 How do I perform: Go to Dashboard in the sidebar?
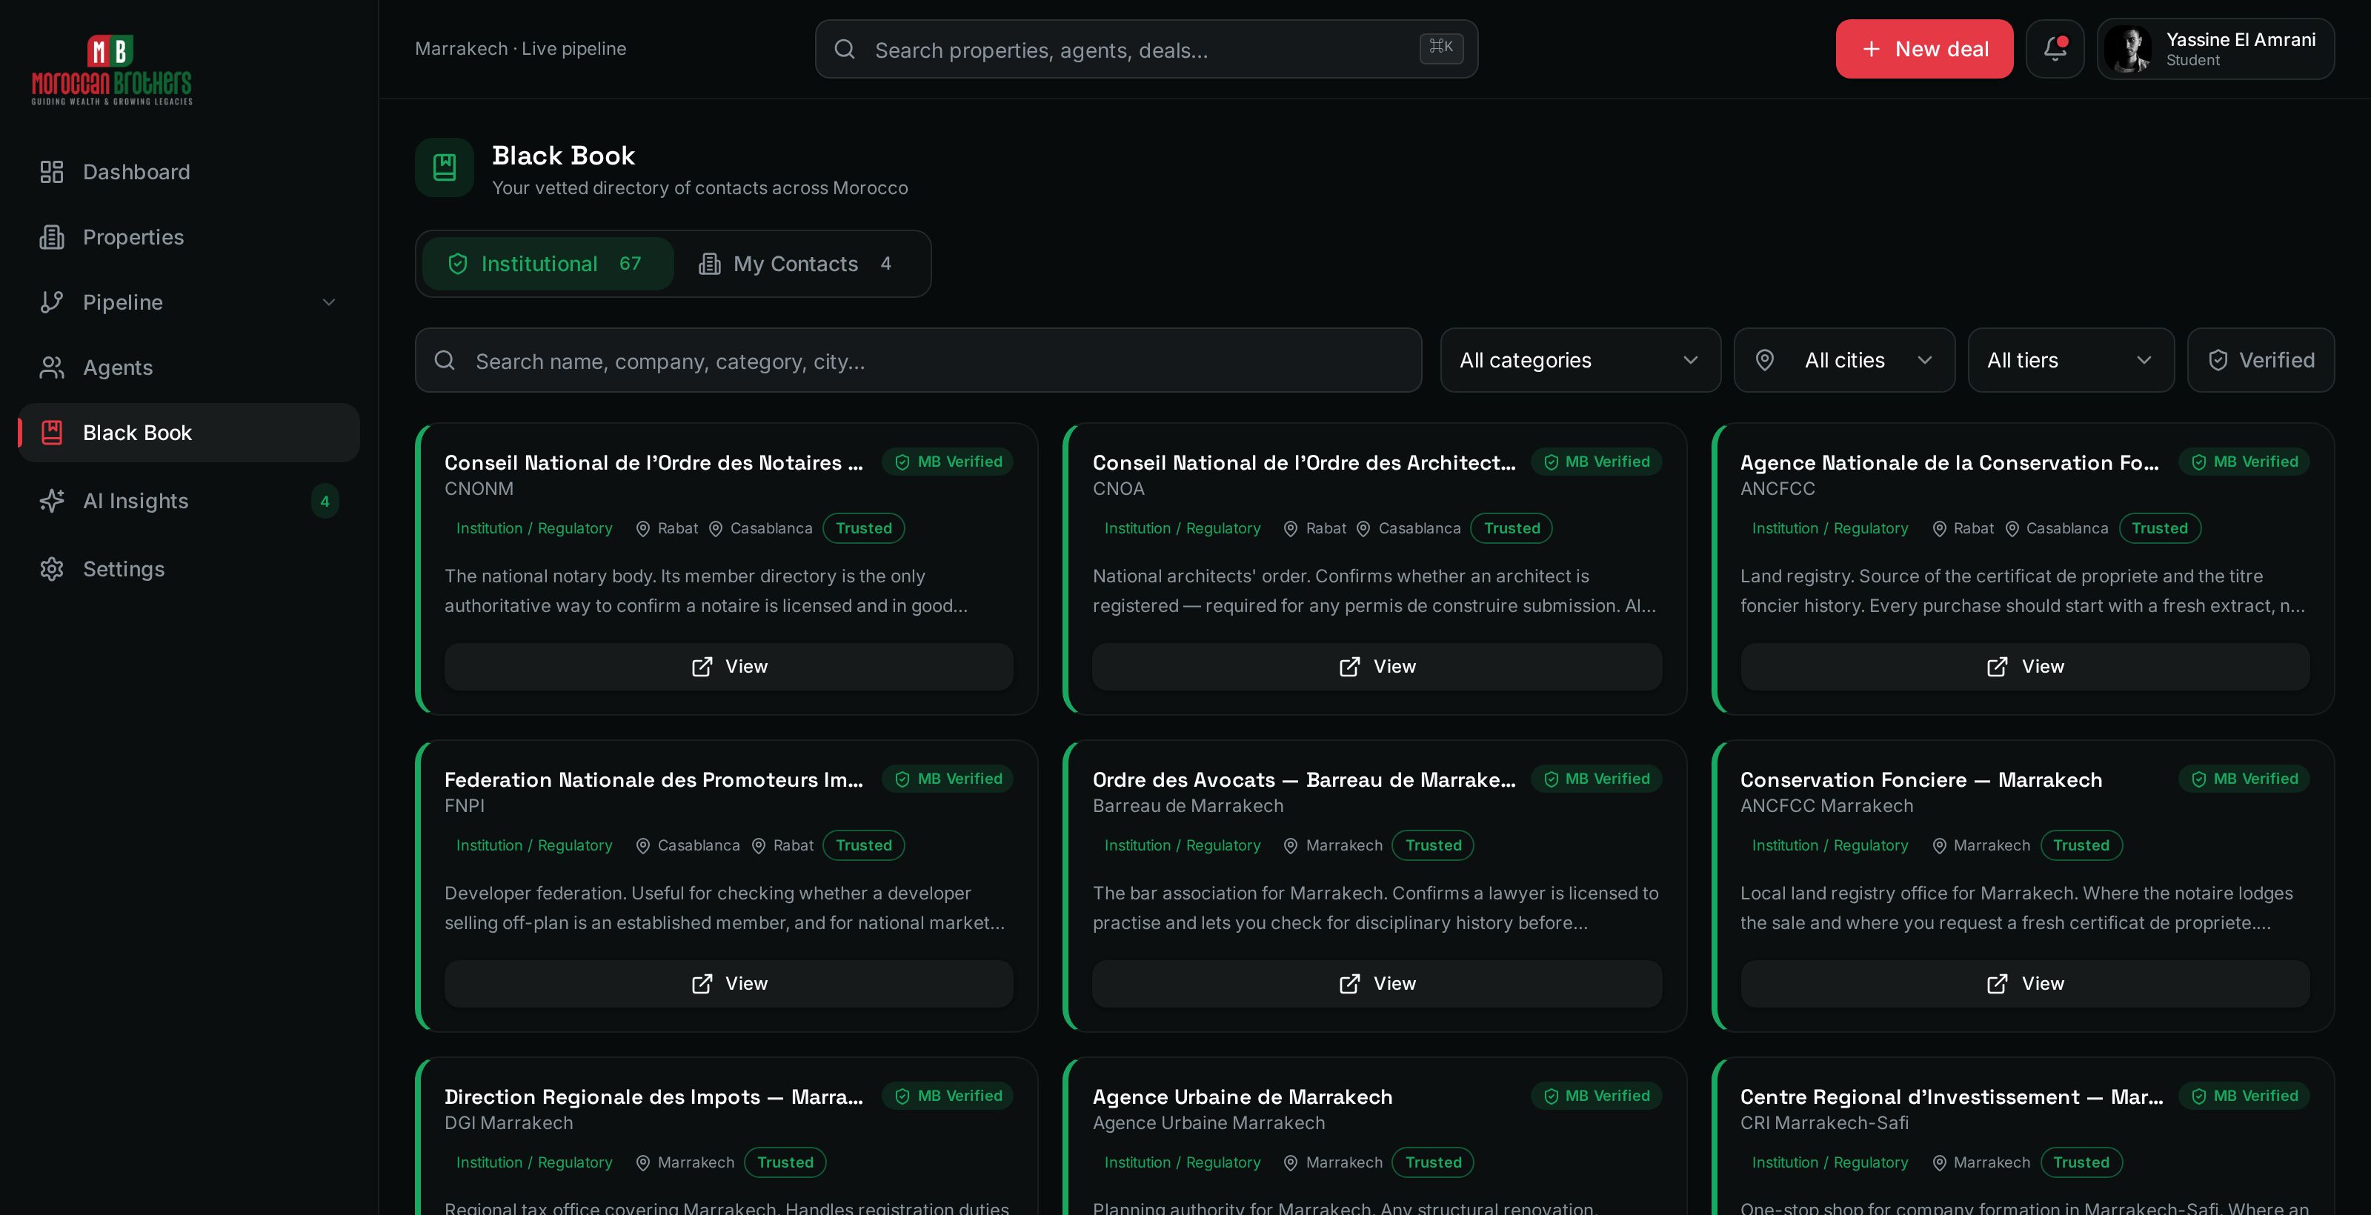tap(189, 172)
